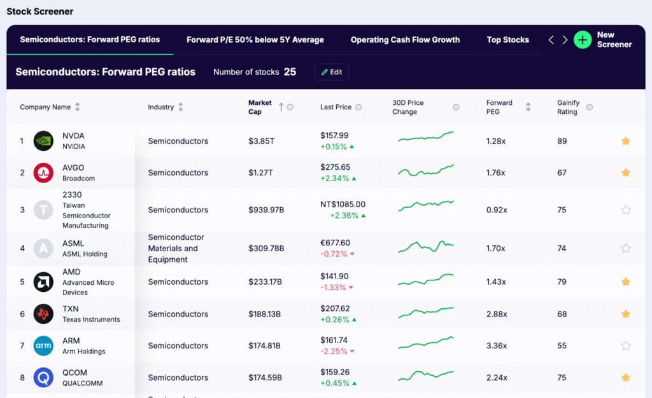This screenshot has height=398, width=652.
Task: Open the AVGO ticker link
Action: (x=73, y=168)
